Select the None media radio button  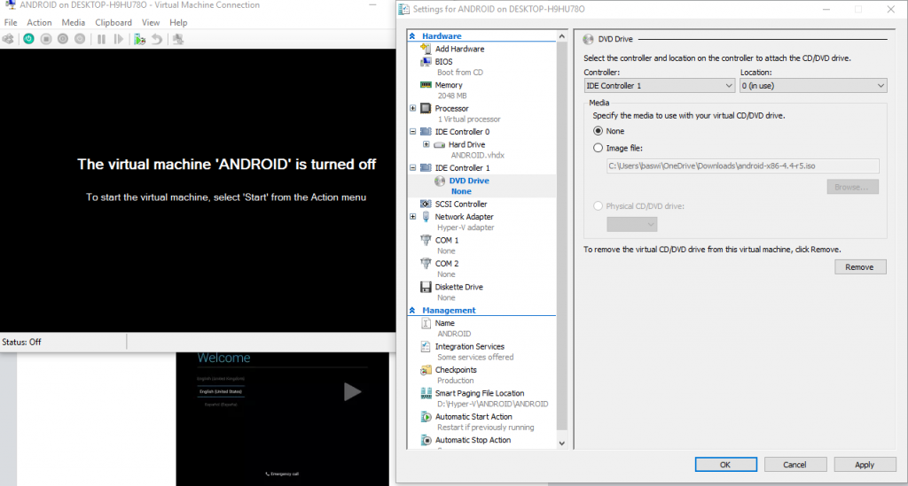[x=599, y=131]
